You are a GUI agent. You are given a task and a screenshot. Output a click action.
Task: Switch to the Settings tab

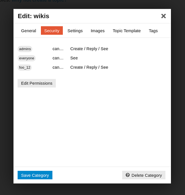pyautogui.click(x=75, y=30)
